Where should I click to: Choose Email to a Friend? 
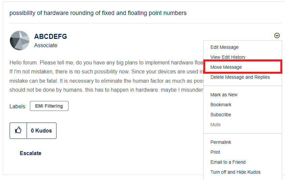pos(228,162)
